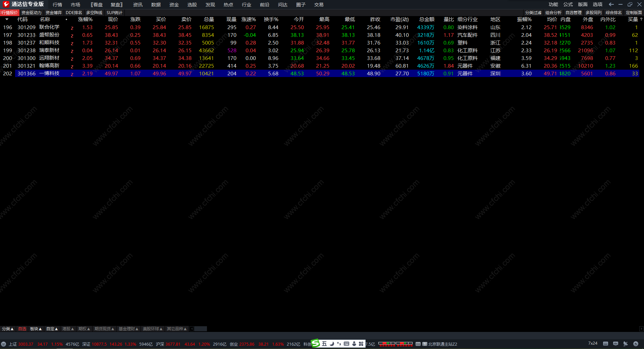Open the 选股 menu

(192, 5)
